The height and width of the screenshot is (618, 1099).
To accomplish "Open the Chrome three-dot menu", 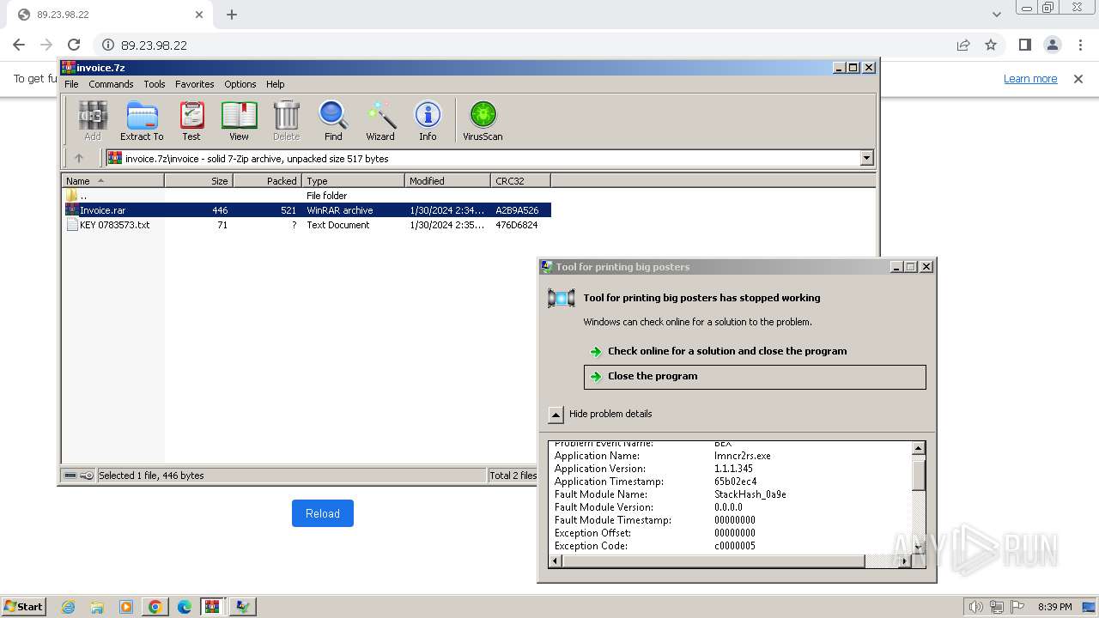I will [x=1079, y=45].
